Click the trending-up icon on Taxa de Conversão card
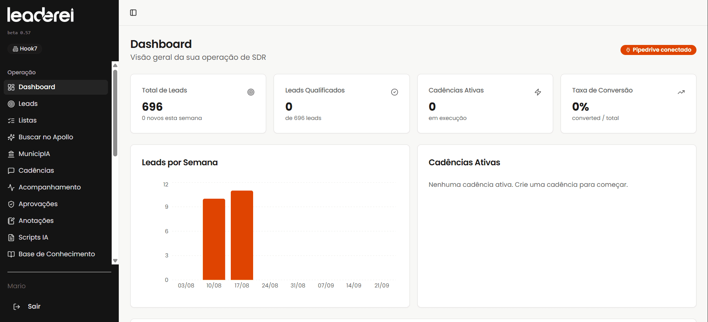This screenshot has height=322, width=708. [681, 92]
